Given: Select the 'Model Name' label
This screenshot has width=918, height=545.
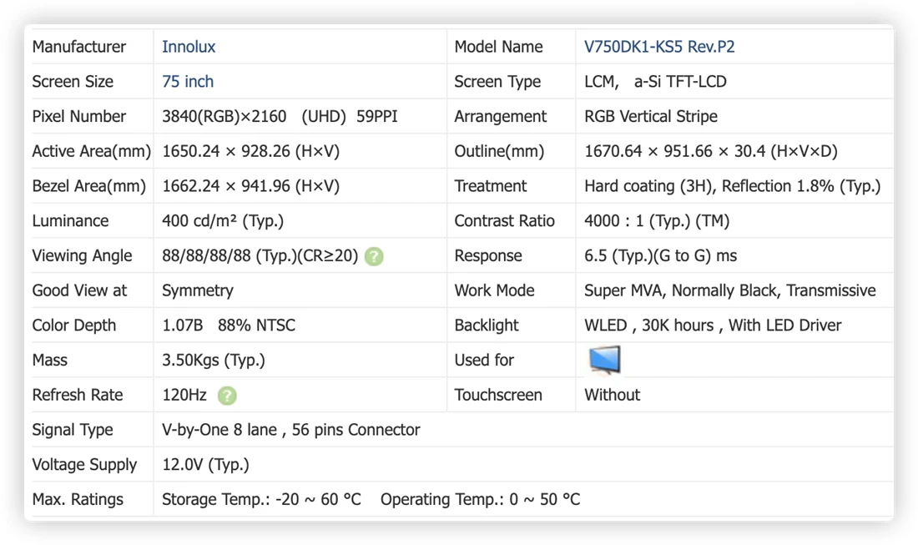Looking at the screenshot, I should pos(498,47).
